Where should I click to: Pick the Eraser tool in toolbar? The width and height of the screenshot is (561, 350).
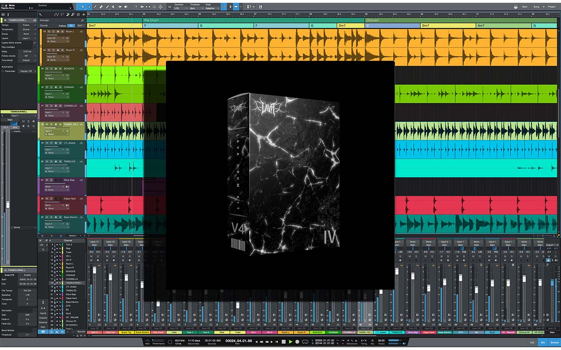coord(101,7)
